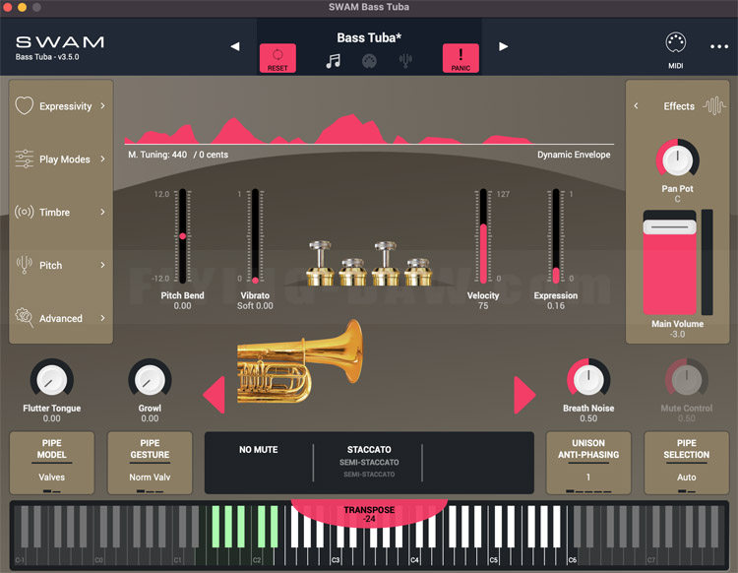Click the Growl knob
This screenshot has width=738, height=573.
150,380
